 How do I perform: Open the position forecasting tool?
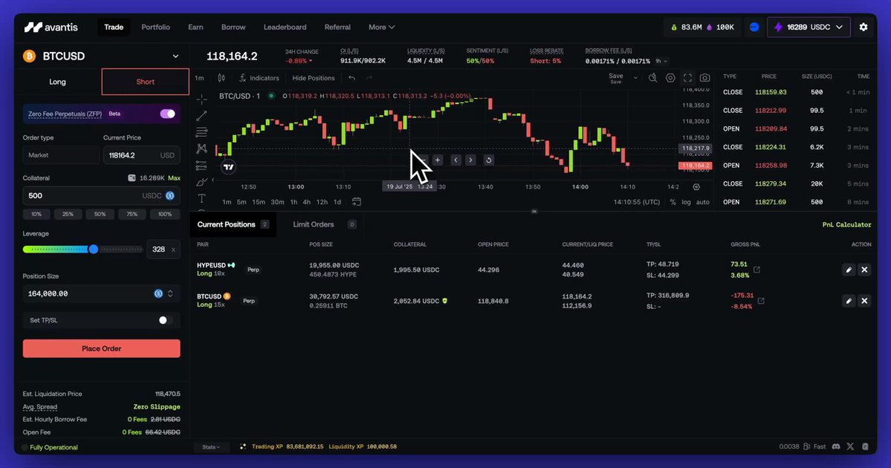click(x=201, y=165)
